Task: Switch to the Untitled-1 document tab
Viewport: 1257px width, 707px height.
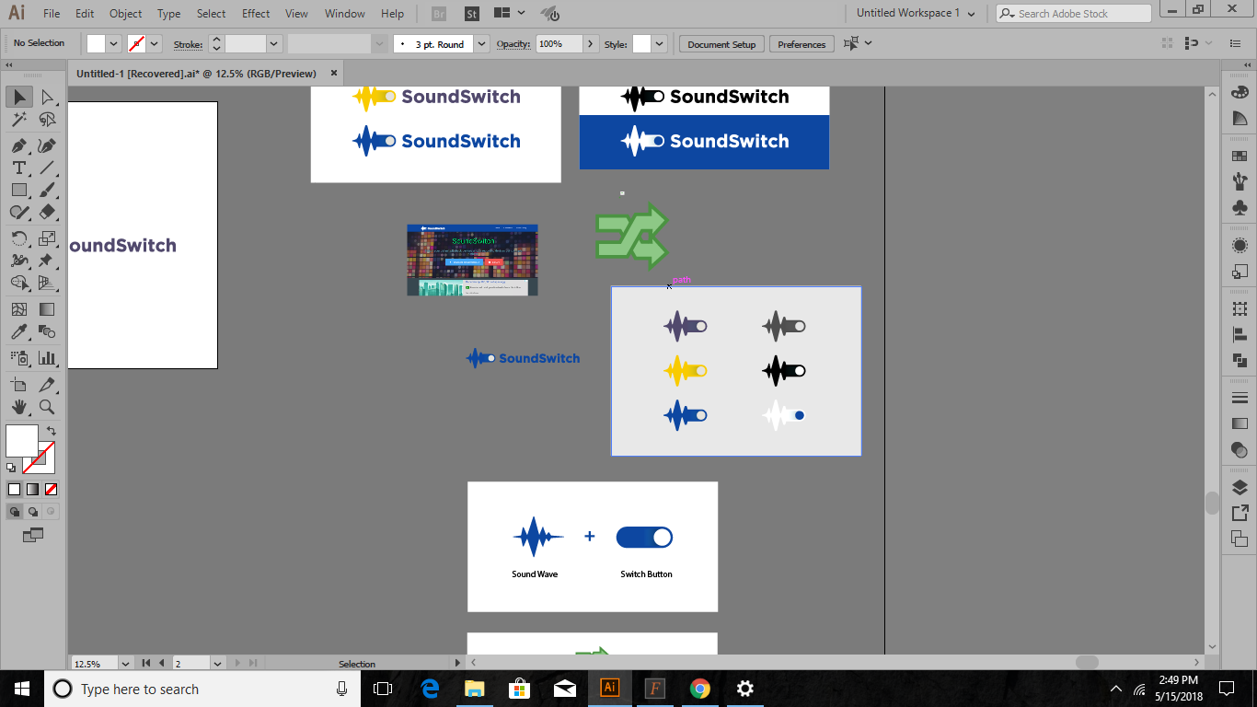Action: 198,72
